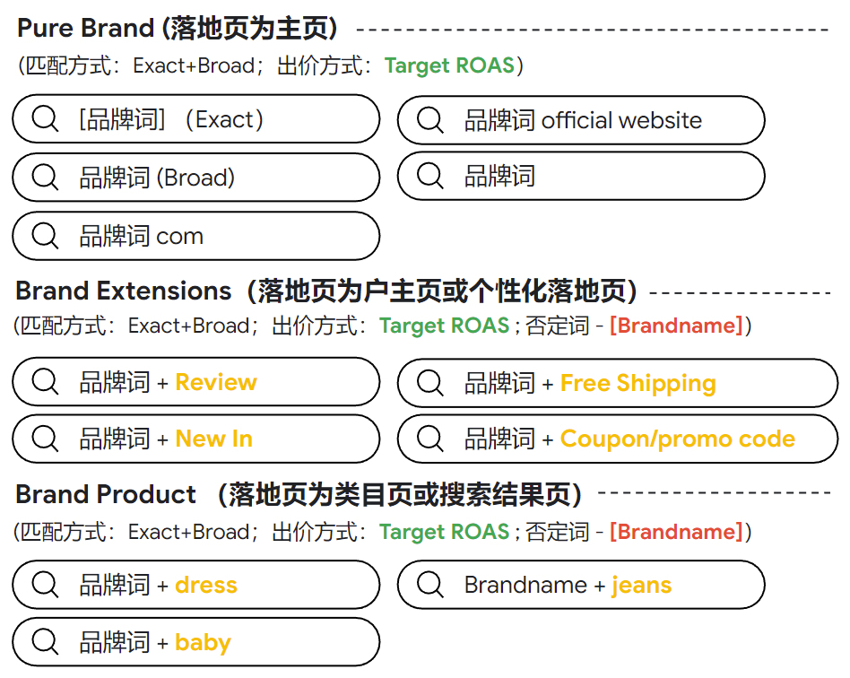Click search icon in Free Shipping pill

click(429, 383)
